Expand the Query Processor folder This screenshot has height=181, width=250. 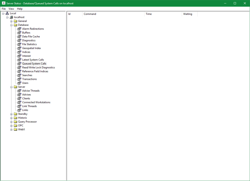11,122
